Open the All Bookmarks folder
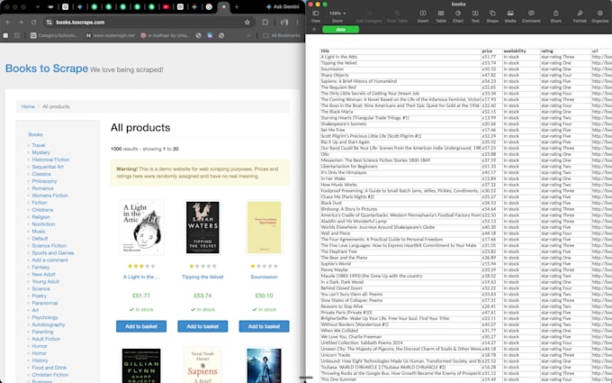Viewport: 612px width, 383px height. [x=282, y=35]
